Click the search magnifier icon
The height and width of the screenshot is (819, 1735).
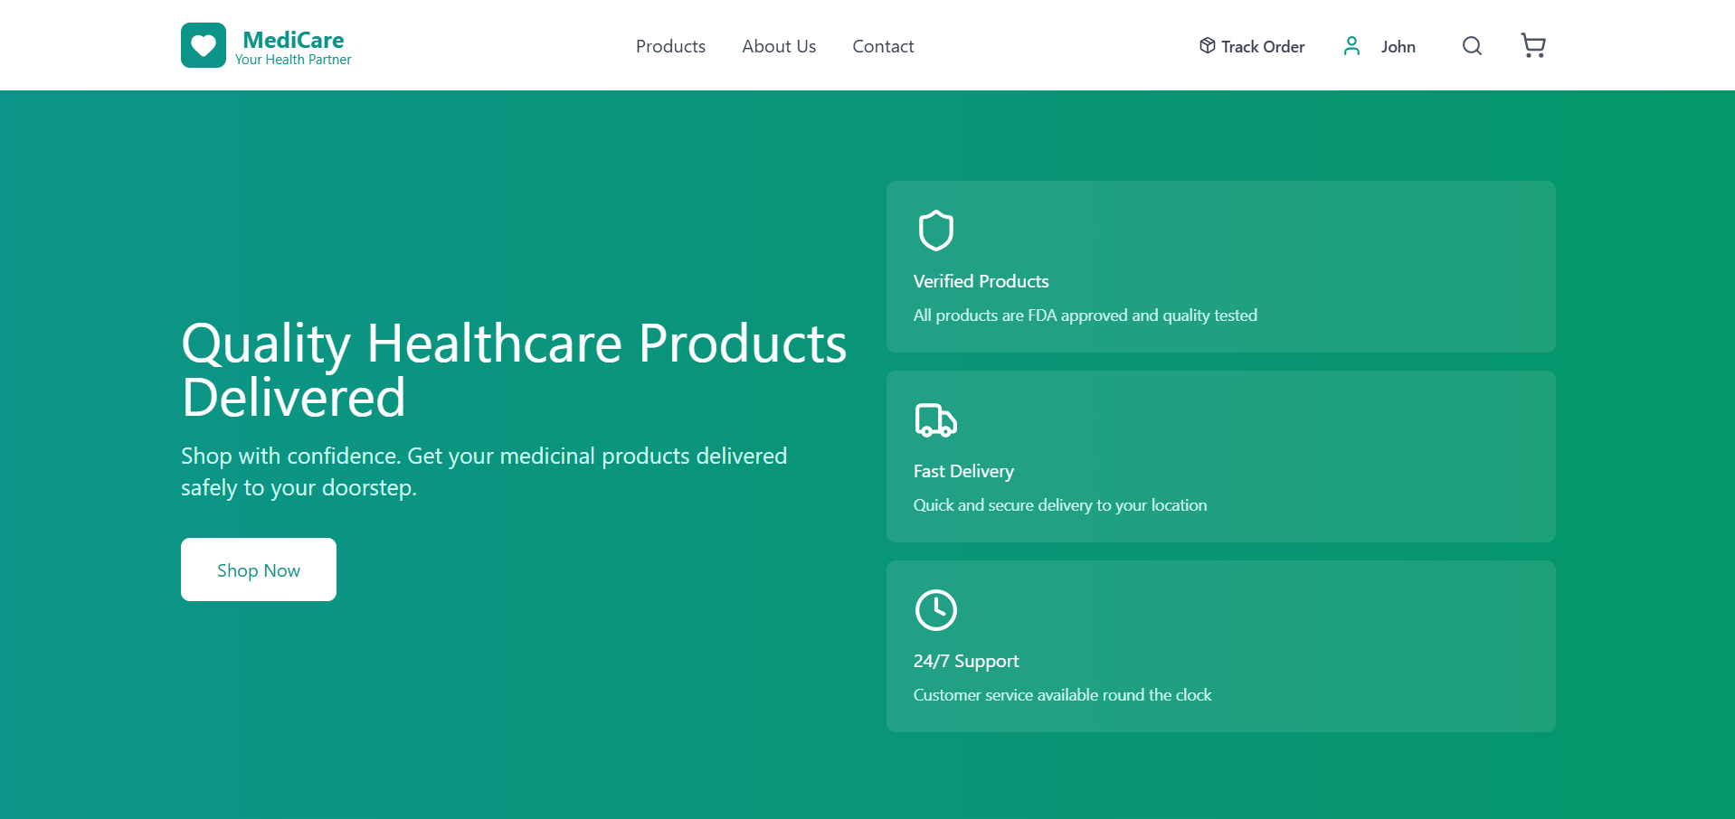(x=1472, y=46)
